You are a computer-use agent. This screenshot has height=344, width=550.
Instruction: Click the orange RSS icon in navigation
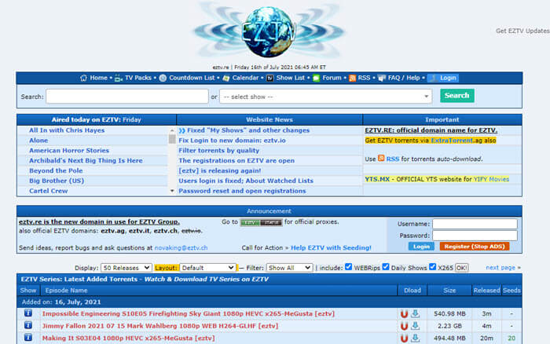(x=352, y=79)
